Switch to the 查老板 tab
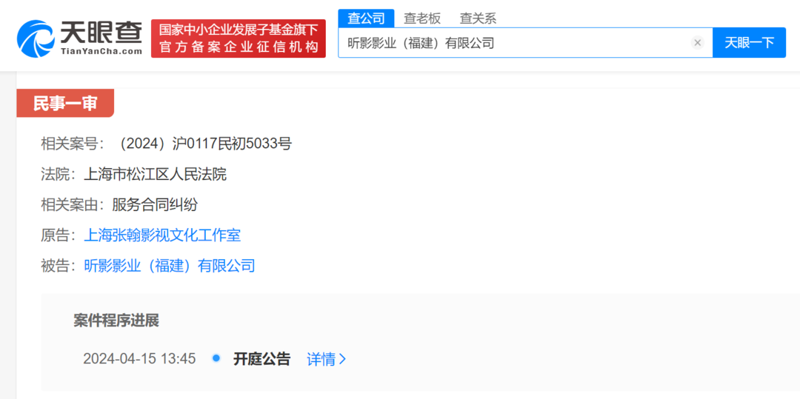The width and height of the screenshot is (800, 399). click(x=422, y=19)
